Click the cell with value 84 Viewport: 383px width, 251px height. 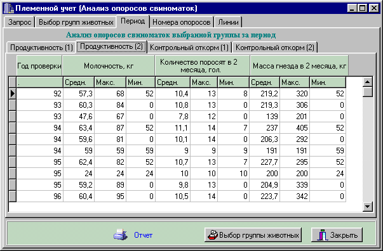(110, 105)
